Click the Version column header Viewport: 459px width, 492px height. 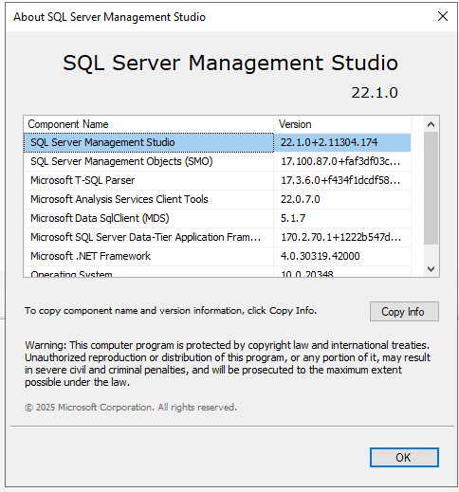click(343, 124)
